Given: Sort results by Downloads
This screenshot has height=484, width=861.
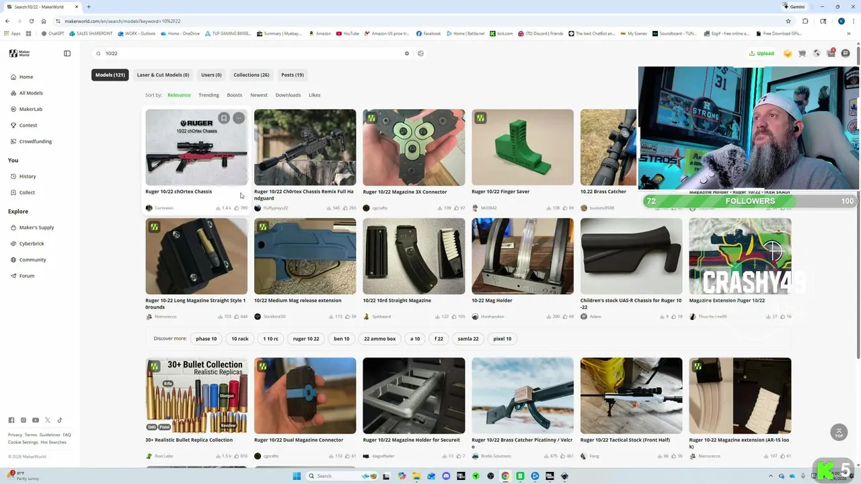Looking at the screenshot, I should 288,95.
